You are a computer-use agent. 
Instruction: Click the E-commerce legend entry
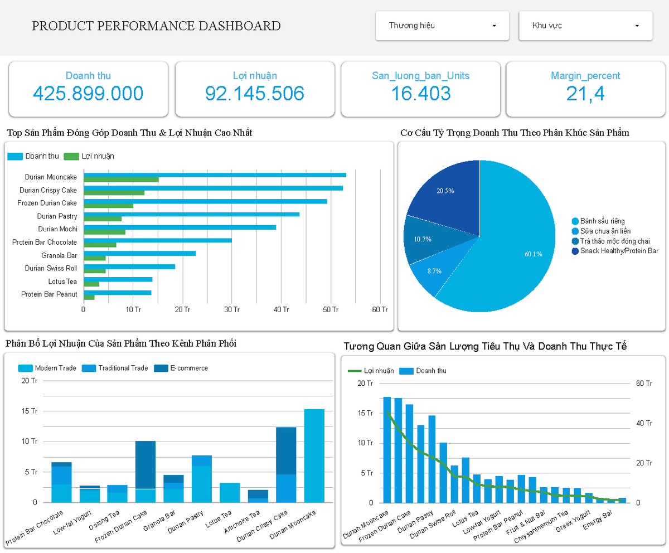[181, 368]
